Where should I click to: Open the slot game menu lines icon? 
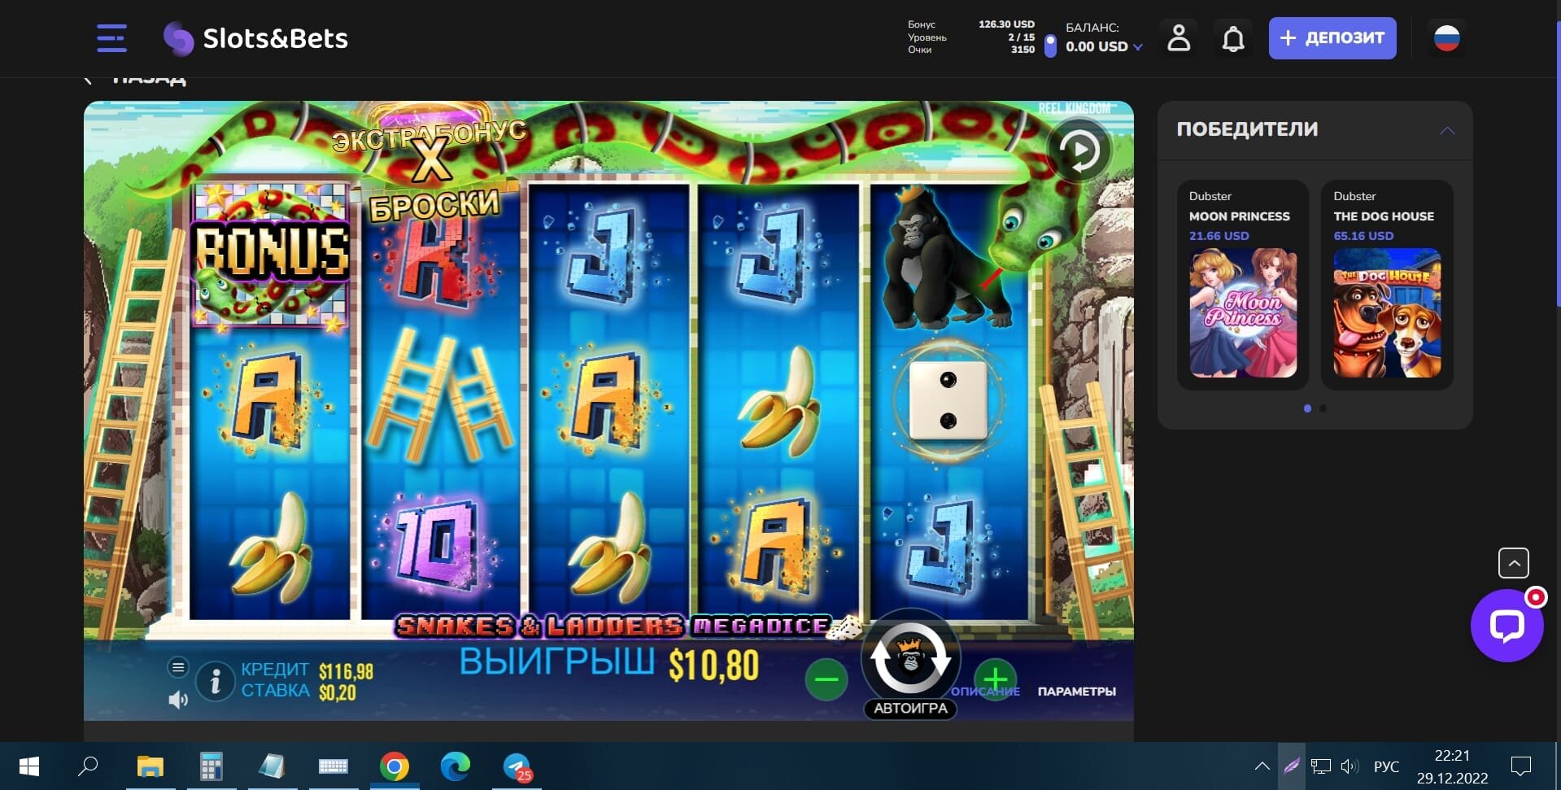click(x=178, y=667)
